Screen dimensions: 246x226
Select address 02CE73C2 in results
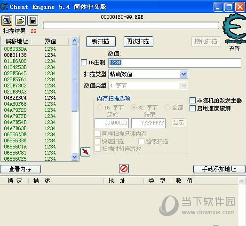[x=16, y=86]
